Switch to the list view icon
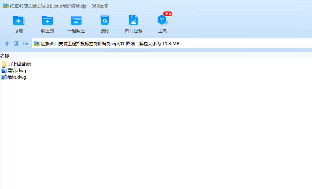This screenshot has height=189, width=312. 26,43
